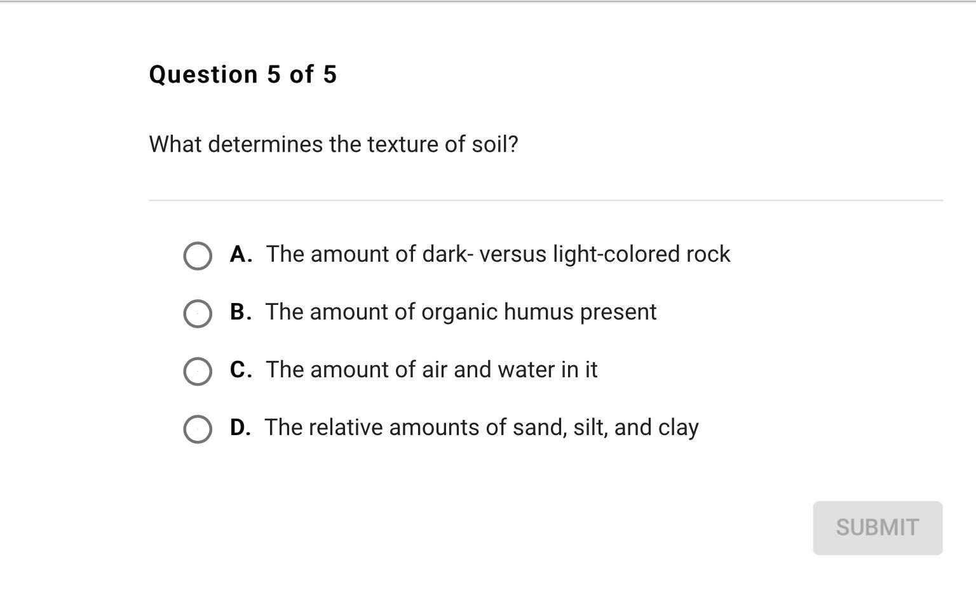
Task: Pick the radio button for option D
Action: (198, 429)
